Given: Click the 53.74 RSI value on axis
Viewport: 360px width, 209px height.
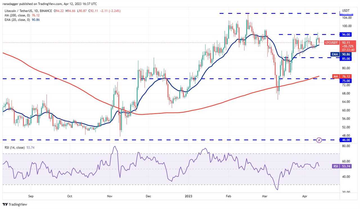Looking at the screenshot, I should coord(346,166).
